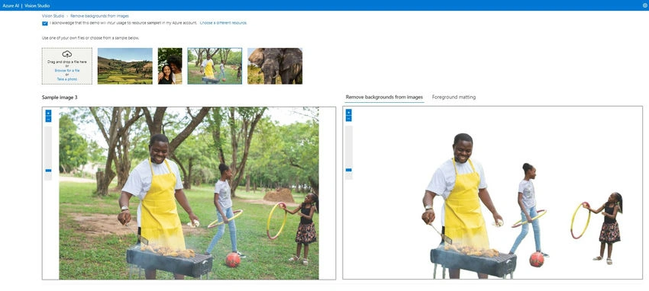Zoom in on the original image

click(x=48, y=113)
